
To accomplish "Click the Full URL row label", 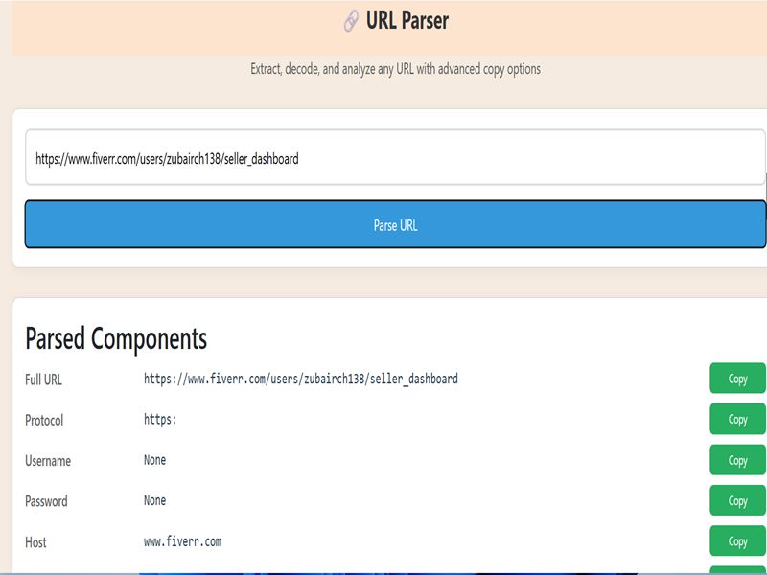I will pos(43,379).
